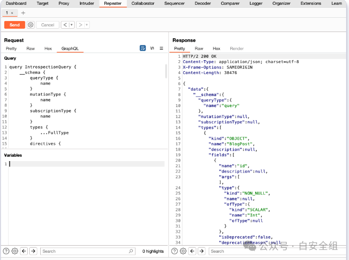Click the orange Send button
Viewport: 349px width, 260px height.
14,25
